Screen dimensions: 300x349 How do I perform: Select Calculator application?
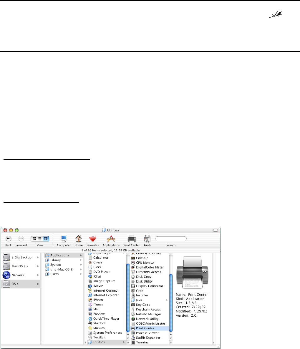pyautogui.click(x=107, y=258)
